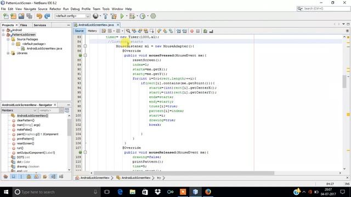This screenshot has height=197, width=351.
Task: Debug the project from the toolbar
Action: (x=132, y=16)
